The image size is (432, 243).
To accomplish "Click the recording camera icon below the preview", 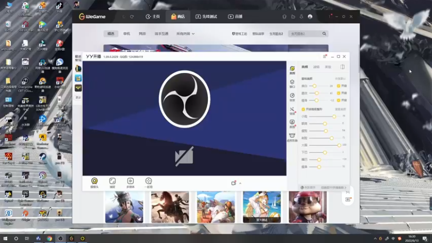I will coord(234,183).
